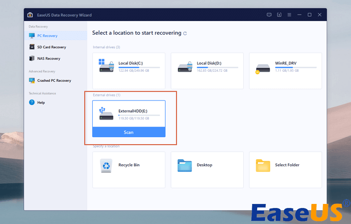Click the WinRE_DRV usage bar

pyautogui.click(x=296, y=67)
